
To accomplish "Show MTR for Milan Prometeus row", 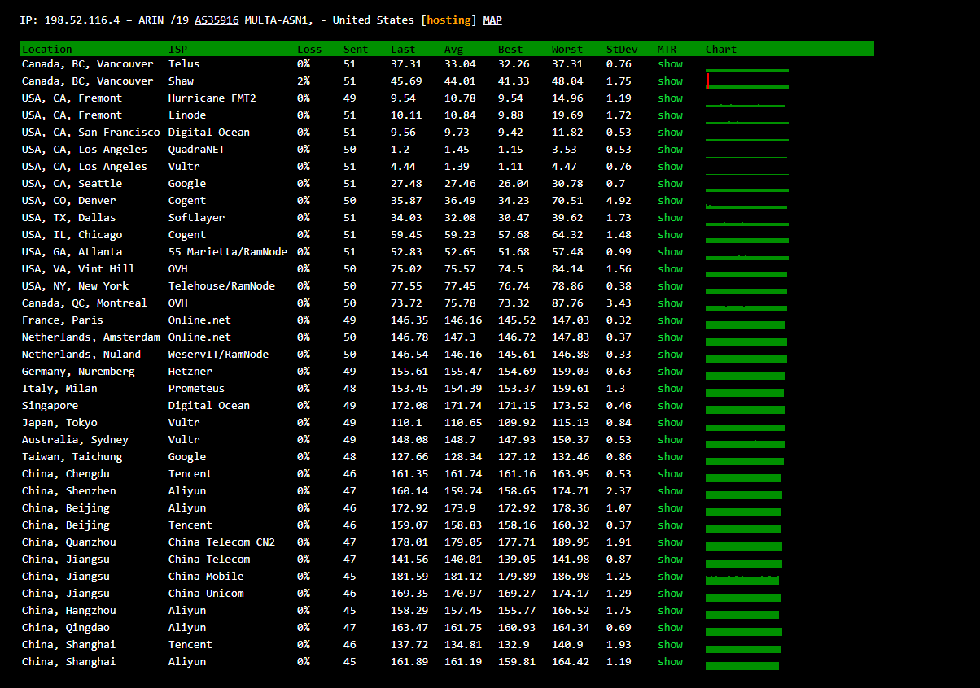I will tap(670, 388).
